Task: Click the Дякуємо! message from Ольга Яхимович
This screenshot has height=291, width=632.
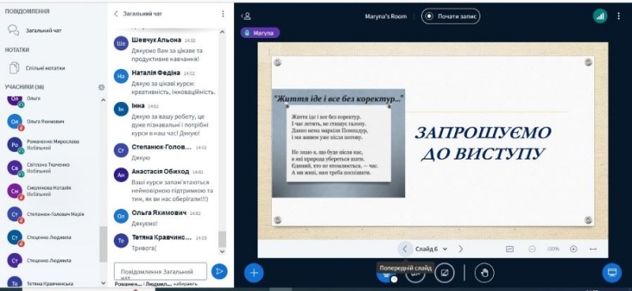Action: (x=145, y=223)
